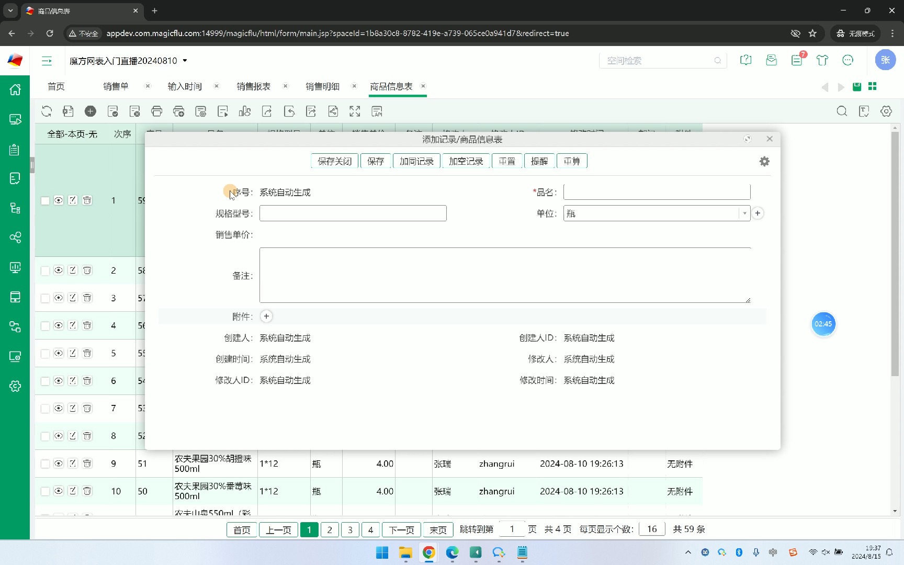Click the fullscreen expand arrows icon

[355, 111]
